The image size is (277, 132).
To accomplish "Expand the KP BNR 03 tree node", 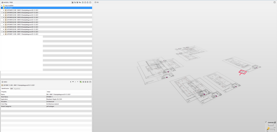I will [4, 15].
